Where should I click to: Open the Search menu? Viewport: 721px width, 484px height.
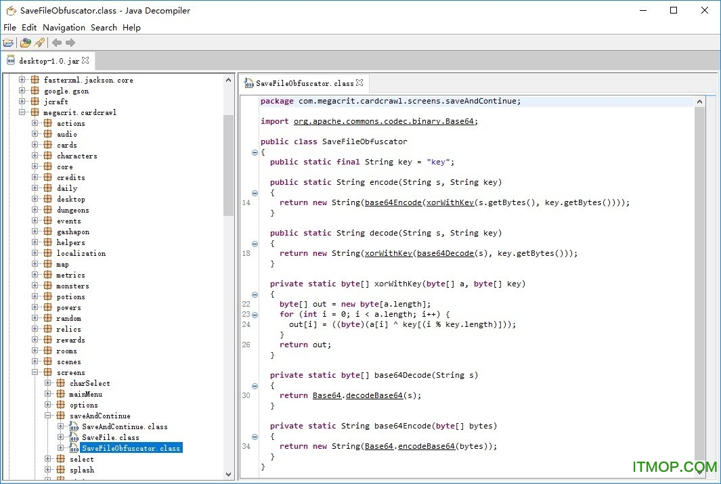click(104, 28)
